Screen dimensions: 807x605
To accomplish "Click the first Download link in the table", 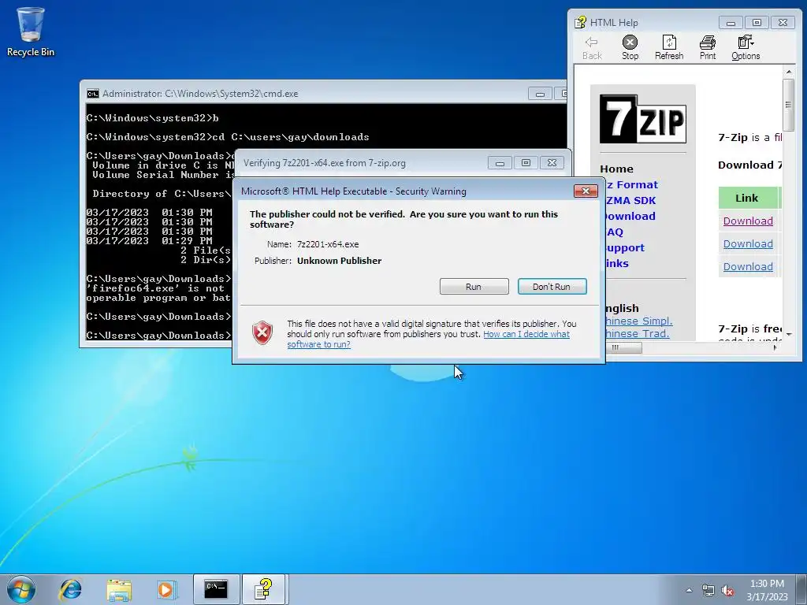I will (748, 221).
